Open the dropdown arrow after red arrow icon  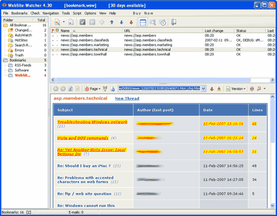click(x=264, y=89)
